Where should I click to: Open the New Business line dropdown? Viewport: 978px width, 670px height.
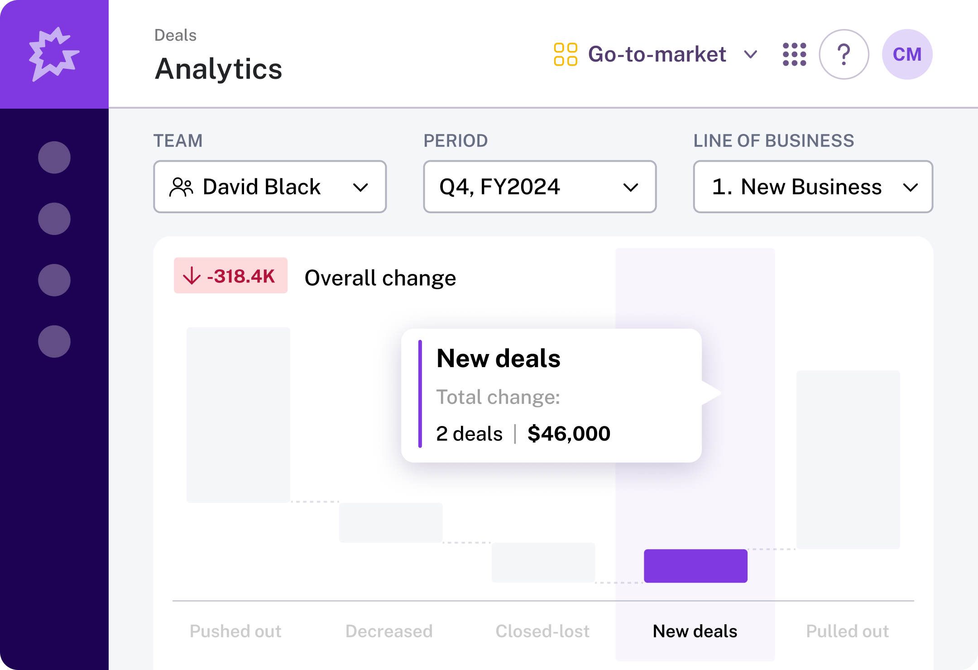tap(813, 187)
